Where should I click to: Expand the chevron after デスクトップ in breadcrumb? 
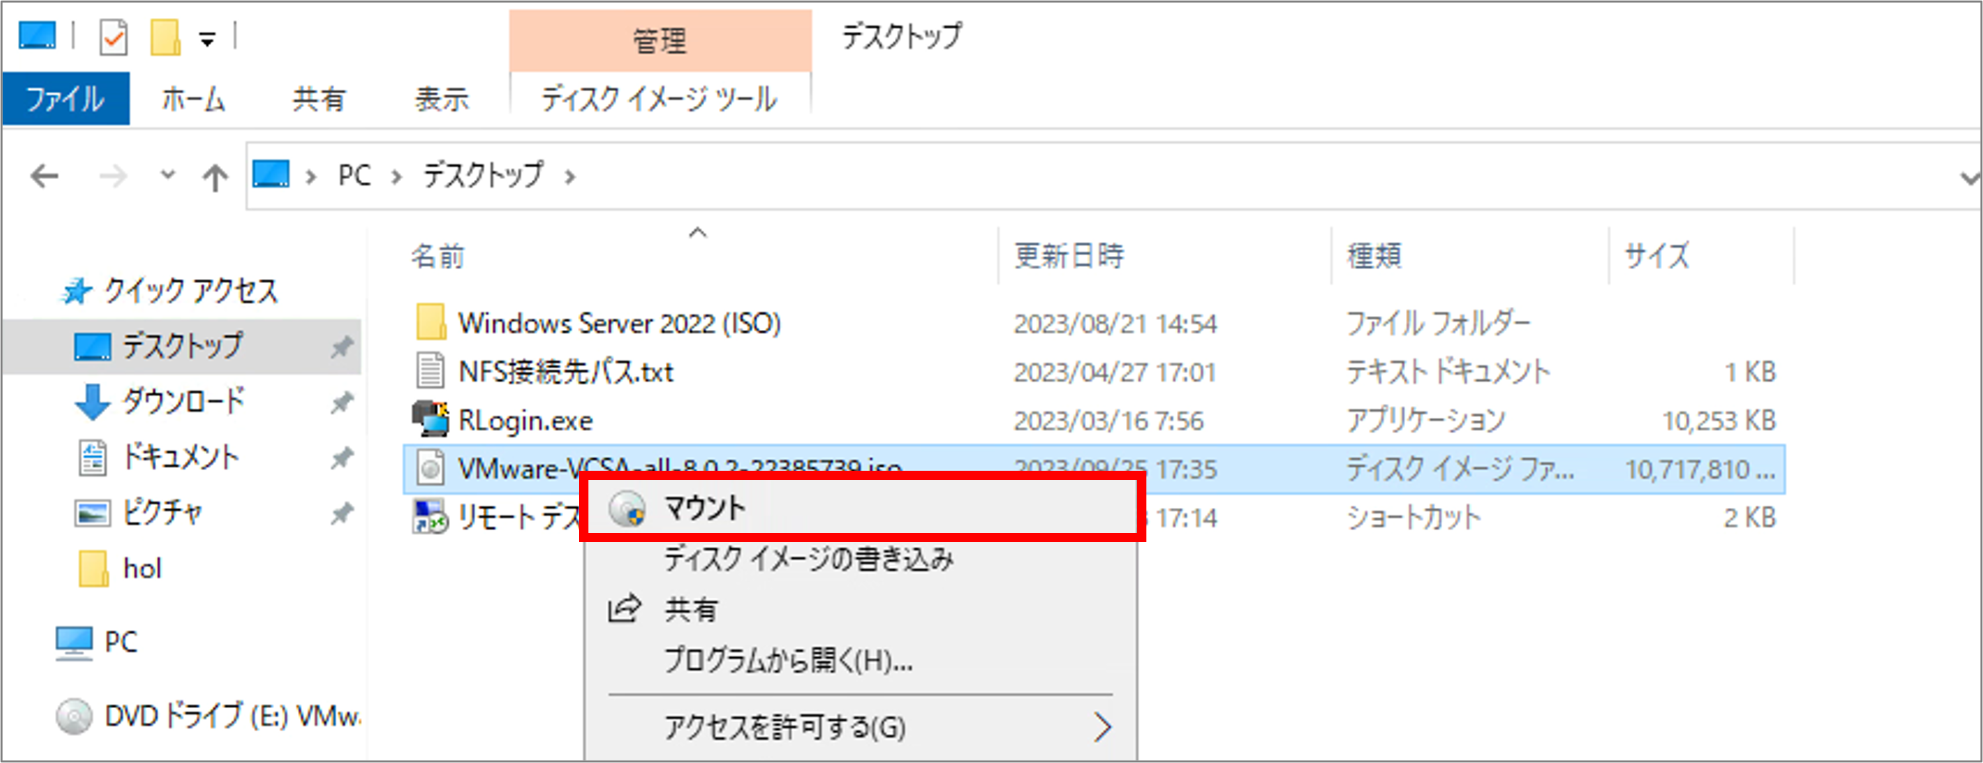point(571,178)
